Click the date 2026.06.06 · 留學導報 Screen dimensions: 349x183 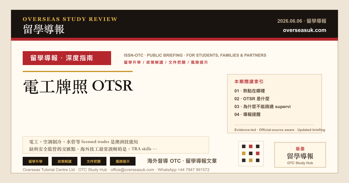[302, 21]
